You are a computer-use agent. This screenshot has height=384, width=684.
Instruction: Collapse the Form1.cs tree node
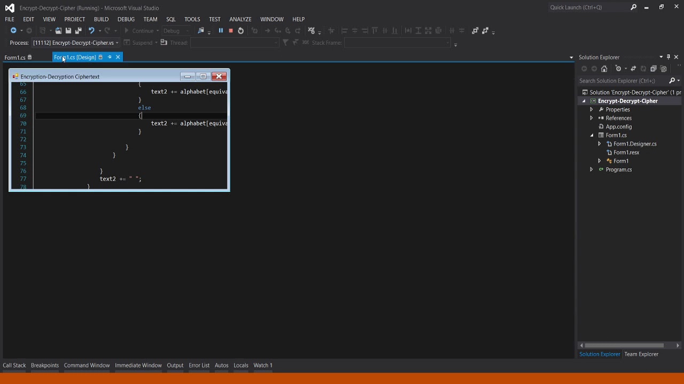click(x=592, y=135)
